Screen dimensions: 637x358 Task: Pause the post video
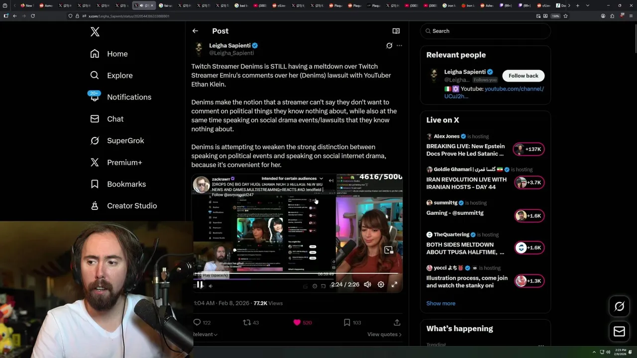(x=200, y=285)
